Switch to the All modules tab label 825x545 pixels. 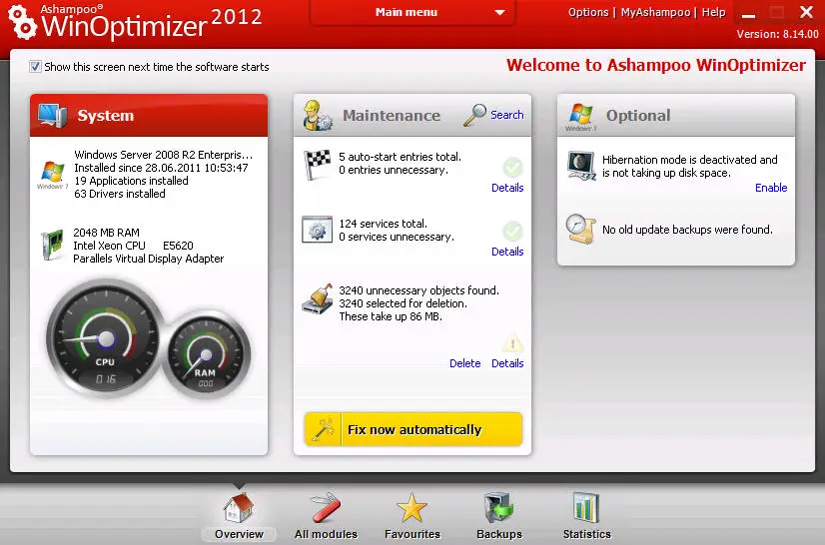(x=326, y=534)
